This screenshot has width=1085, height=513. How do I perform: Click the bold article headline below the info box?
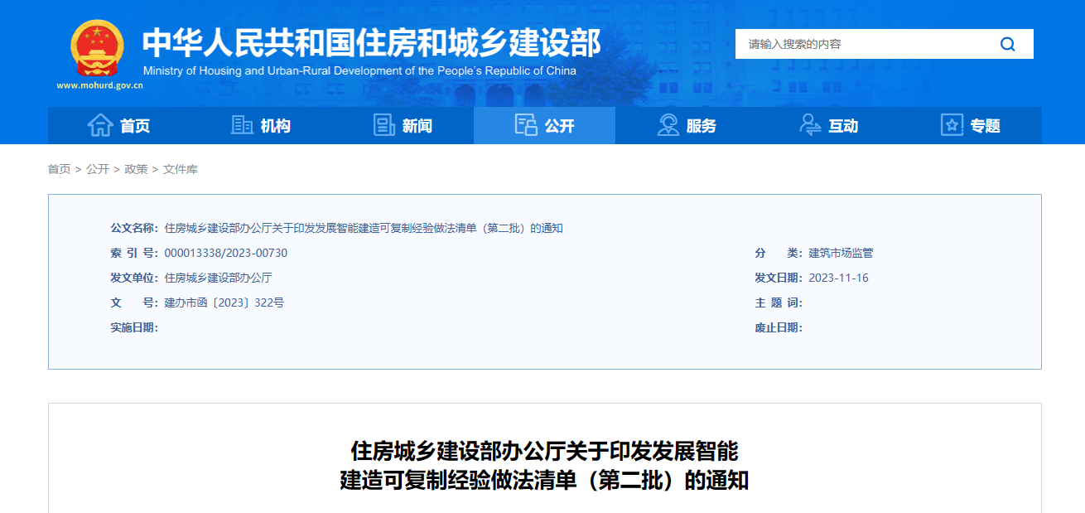[544, 466]
